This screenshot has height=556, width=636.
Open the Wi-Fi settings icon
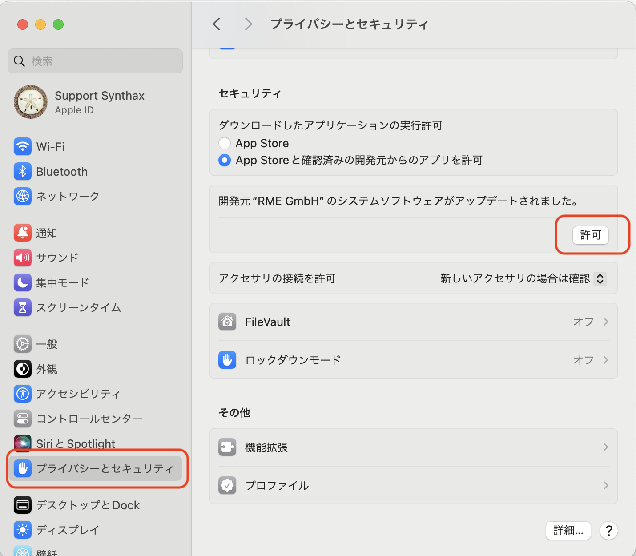(23, 146)
